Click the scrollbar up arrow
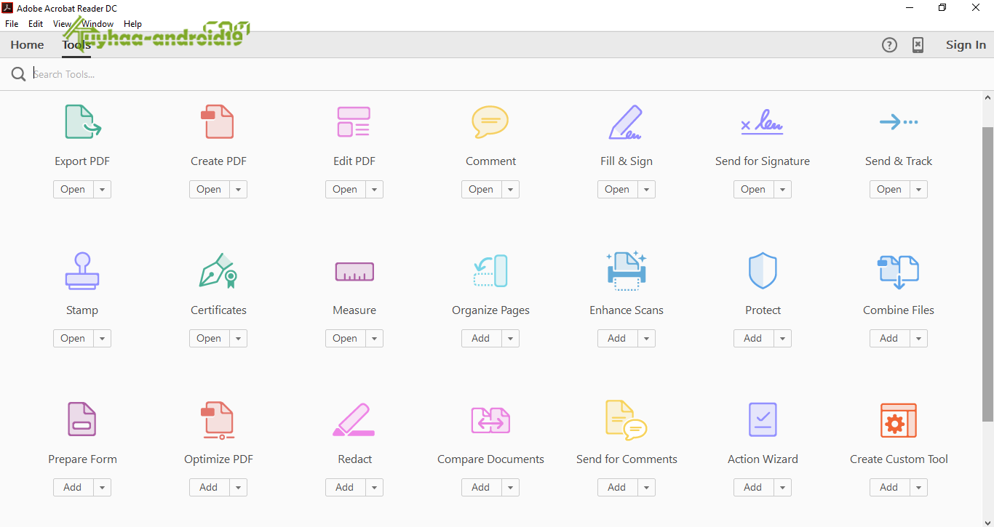994x527 pixels. (x=987, y=97)
